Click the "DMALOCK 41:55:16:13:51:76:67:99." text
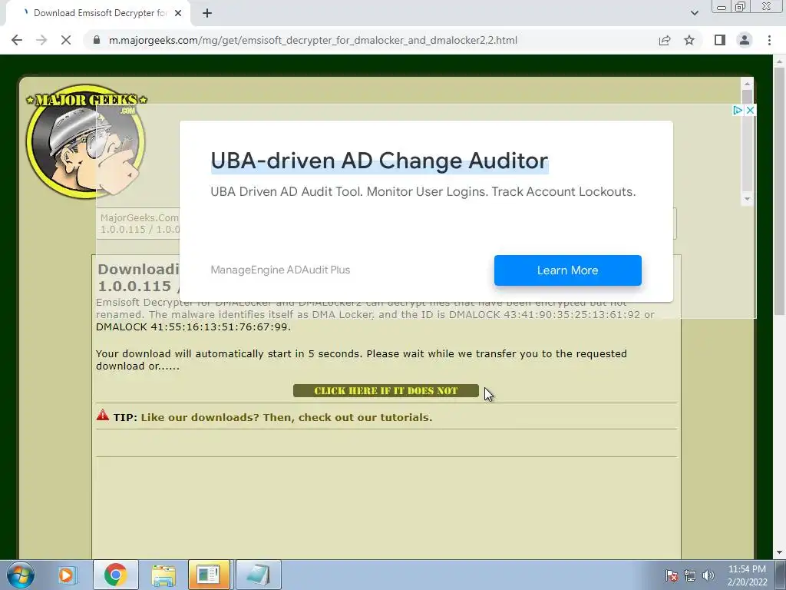 [x=193, y=327]
